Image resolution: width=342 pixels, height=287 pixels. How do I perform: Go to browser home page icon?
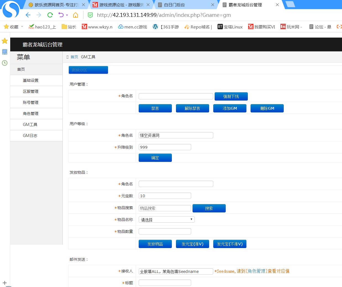pos(75,15)
